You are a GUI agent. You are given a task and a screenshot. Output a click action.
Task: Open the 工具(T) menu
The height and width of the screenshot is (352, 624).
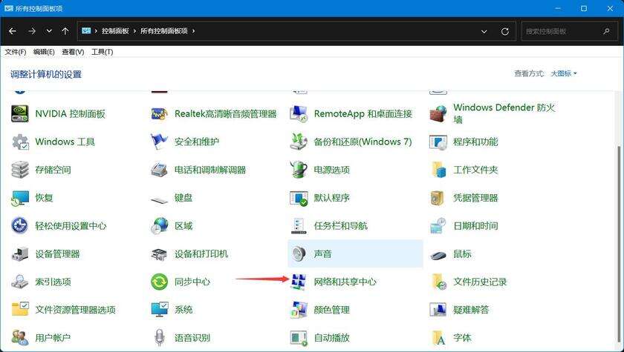coord(103,52)
